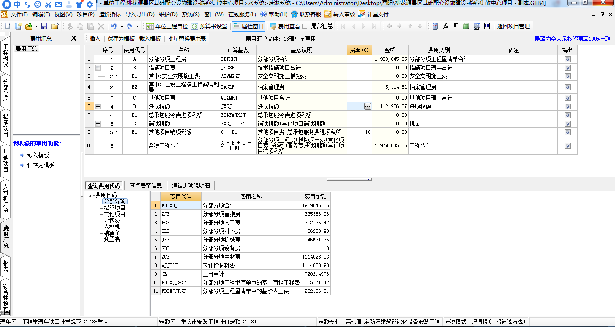Image resolution: width=615 pixels, height=327 pixels.
Task: Click the Undo arrow icon
Action: click(114, 26)
